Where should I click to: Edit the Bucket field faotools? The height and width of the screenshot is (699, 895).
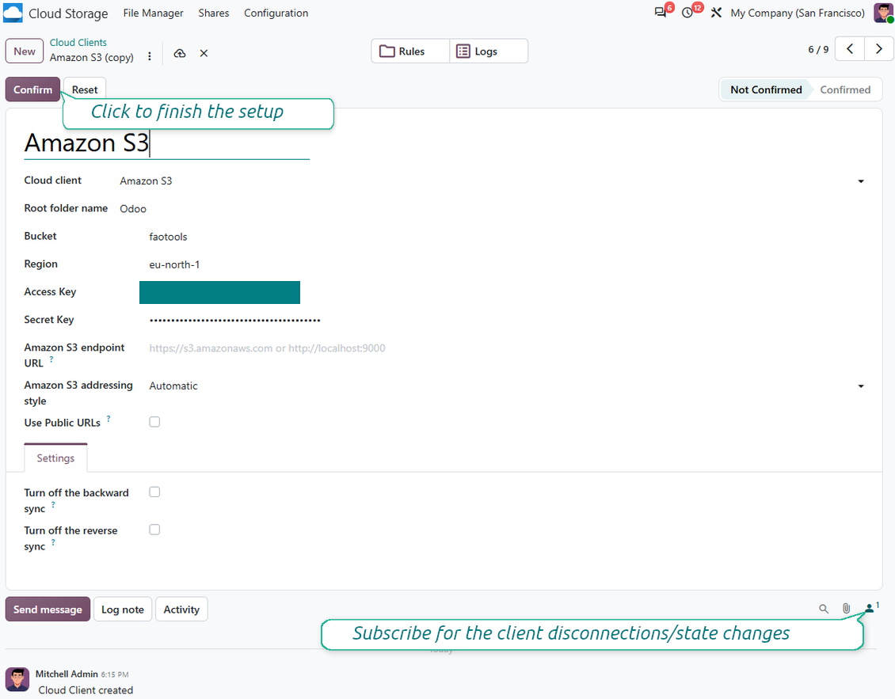pos(507,237)
